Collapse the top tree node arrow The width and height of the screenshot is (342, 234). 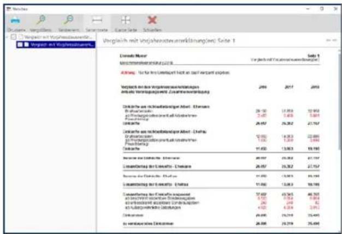tap(7, 37)
